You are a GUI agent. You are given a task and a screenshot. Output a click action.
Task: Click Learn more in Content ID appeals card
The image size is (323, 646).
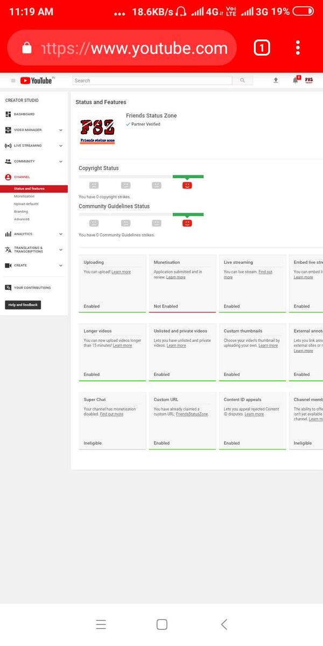point(254,414)
